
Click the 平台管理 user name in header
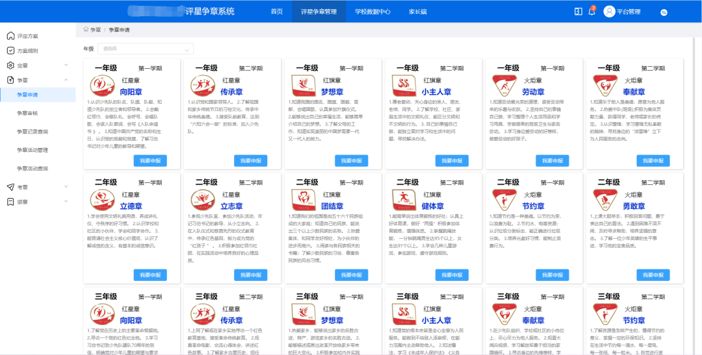629,12
